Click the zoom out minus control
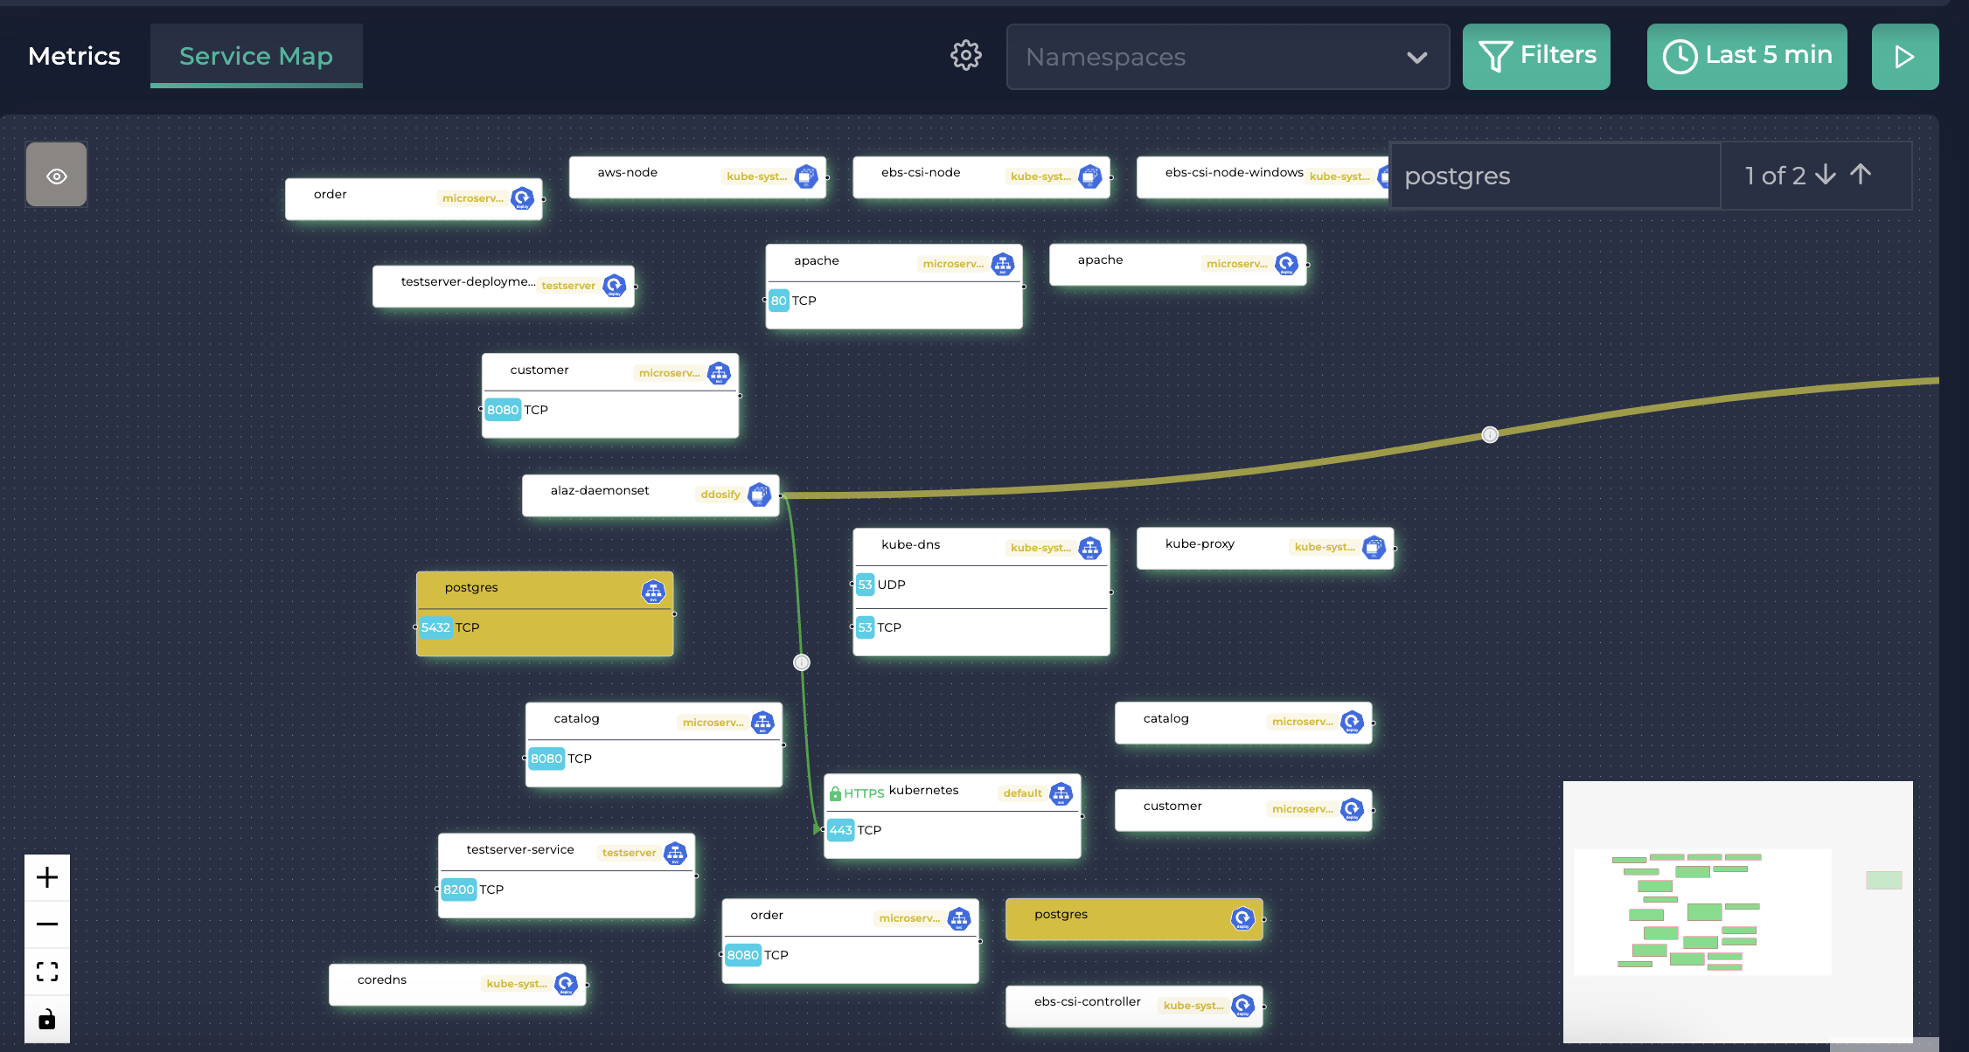The image size is (1969, 1052). pos(46,924)
